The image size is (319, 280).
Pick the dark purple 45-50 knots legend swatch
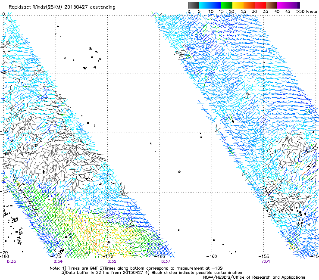coord(294,5)
